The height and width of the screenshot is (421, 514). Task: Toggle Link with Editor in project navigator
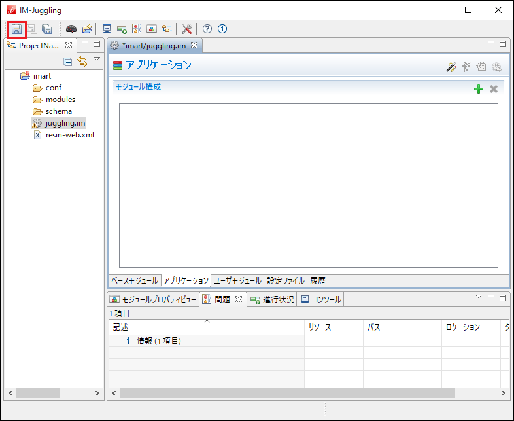tap(82, 62)
